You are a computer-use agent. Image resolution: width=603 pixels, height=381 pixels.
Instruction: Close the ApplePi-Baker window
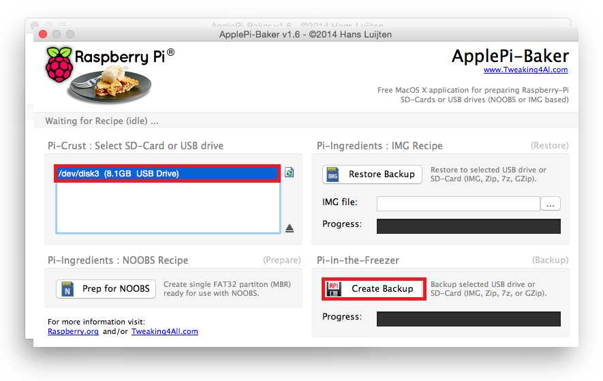tap(44, 34)
